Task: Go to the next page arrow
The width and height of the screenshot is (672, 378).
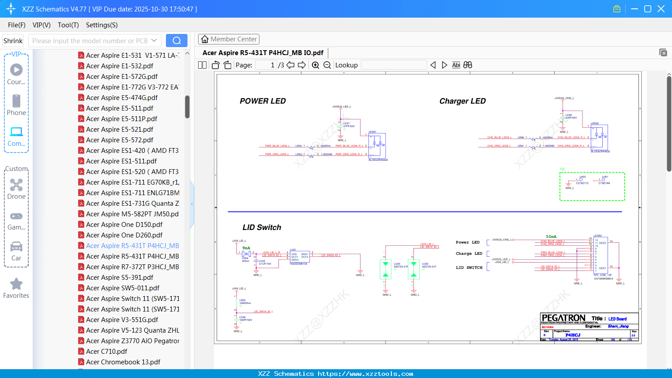Action: pos(302,65)
